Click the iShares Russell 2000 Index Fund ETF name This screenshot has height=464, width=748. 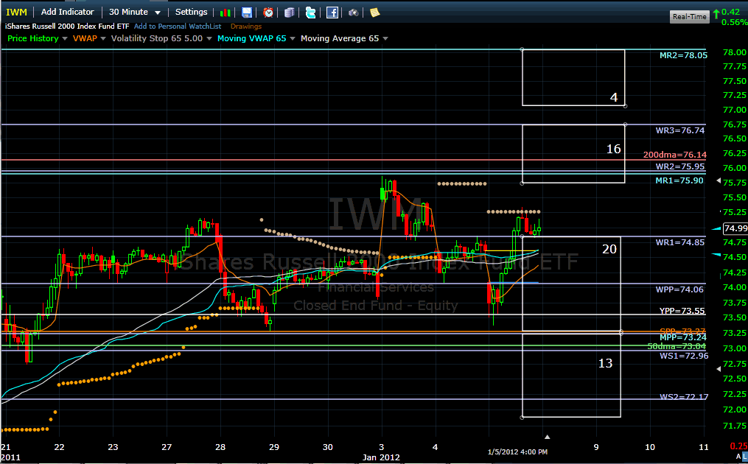pyautogui.click(x=67, y=27)
